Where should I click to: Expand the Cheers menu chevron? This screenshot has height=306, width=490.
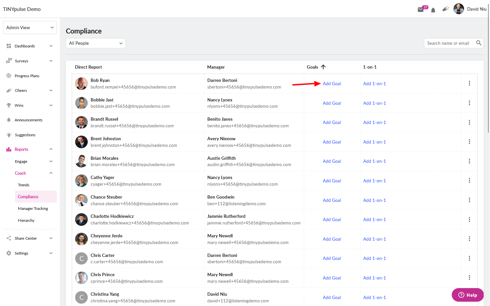pyautogui.click(x=51, y=90)
